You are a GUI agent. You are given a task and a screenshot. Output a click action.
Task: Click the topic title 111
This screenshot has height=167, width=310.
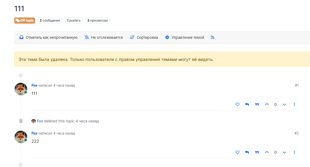point(19,9)
